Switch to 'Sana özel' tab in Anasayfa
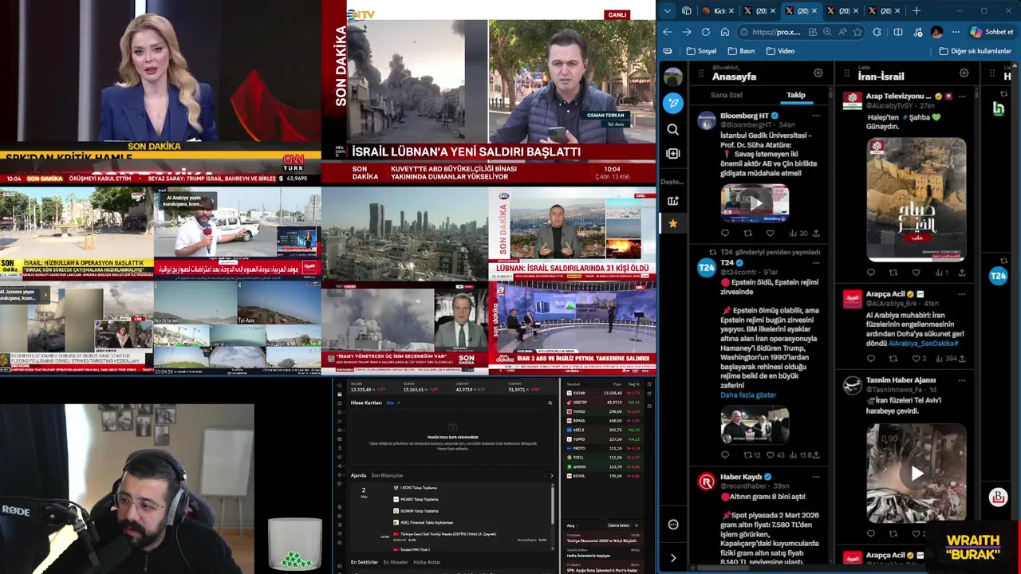This screenshot has width=1021, height=574. [x=727, y=95]
